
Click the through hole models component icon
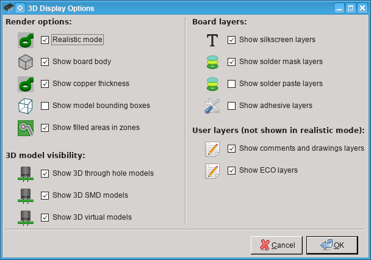click(x=26, y=174)
